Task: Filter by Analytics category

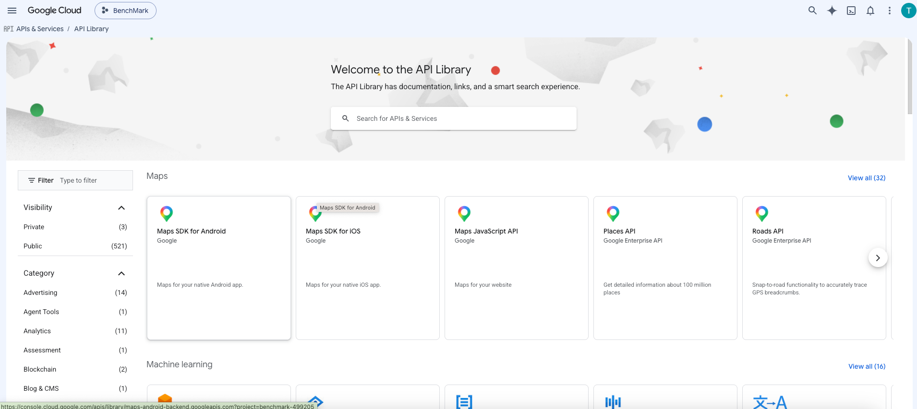Action: point(75,331)
